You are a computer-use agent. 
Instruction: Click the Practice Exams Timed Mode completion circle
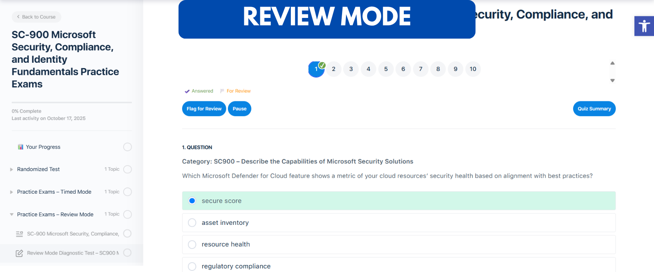point(127,192)
